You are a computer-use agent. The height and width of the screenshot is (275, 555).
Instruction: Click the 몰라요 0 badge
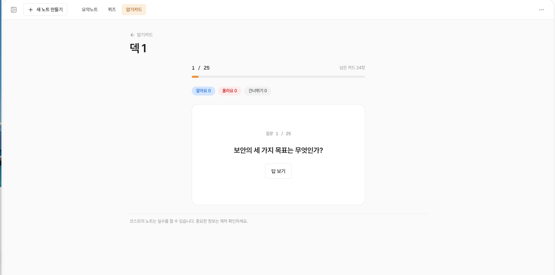230,91
